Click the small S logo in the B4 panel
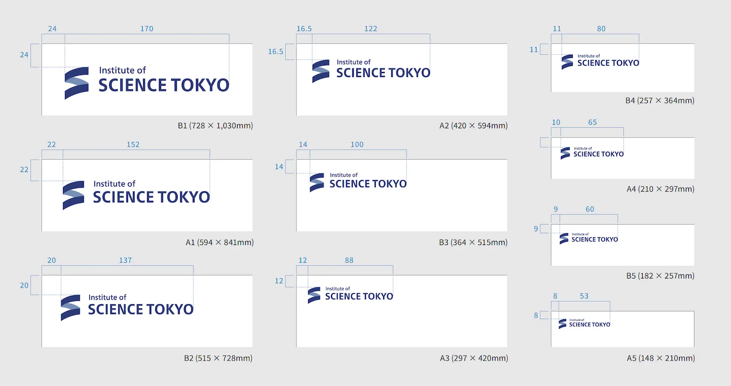The height and width of the screenshot is (386, 731). tap(567, 62)
